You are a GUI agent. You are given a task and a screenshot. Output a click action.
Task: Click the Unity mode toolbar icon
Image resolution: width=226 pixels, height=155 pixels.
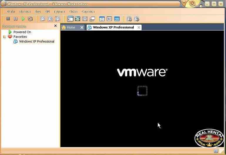pyautogui.click(x=92, y=19)
